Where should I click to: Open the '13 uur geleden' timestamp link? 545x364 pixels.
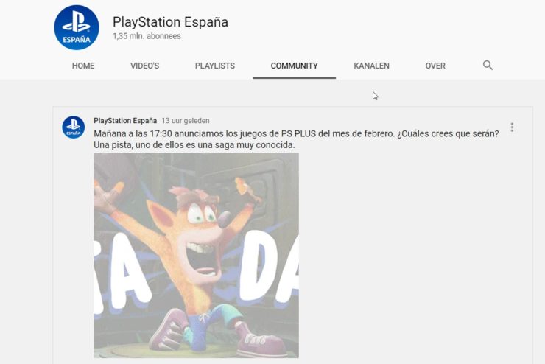186,121
